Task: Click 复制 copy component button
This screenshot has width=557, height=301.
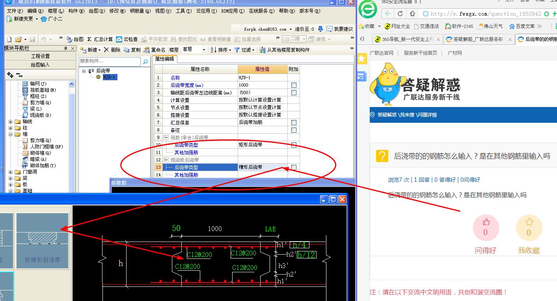Action: (x=132, y=50)
